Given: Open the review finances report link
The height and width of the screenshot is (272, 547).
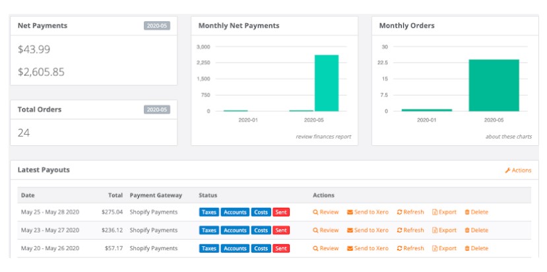Looking at the screenshot, I should tap(323, 137).
